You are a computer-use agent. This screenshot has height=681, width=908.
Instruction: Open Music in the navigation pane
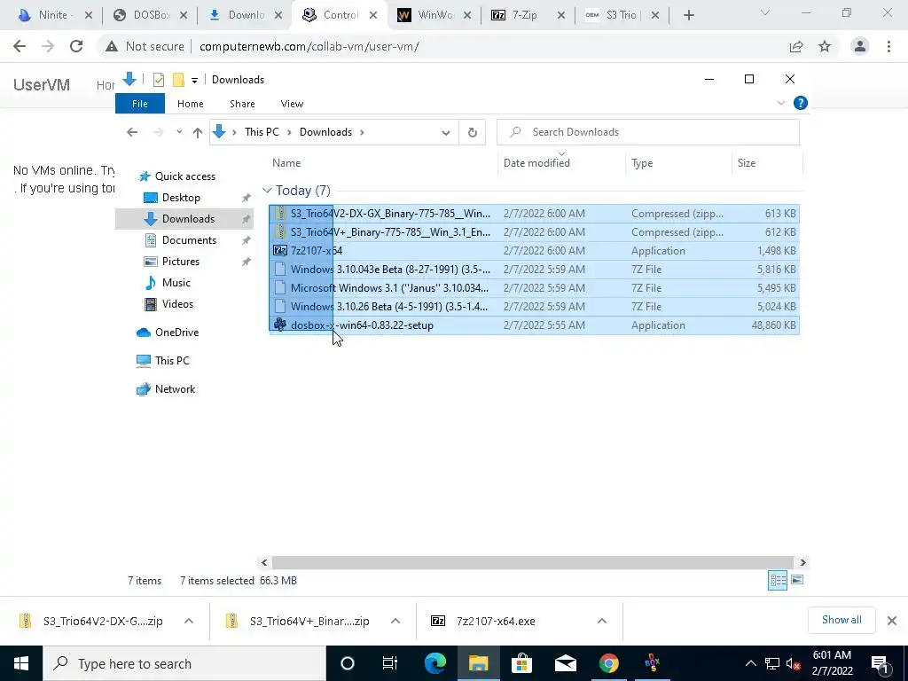pyautogui.click(x=176, y=283)
